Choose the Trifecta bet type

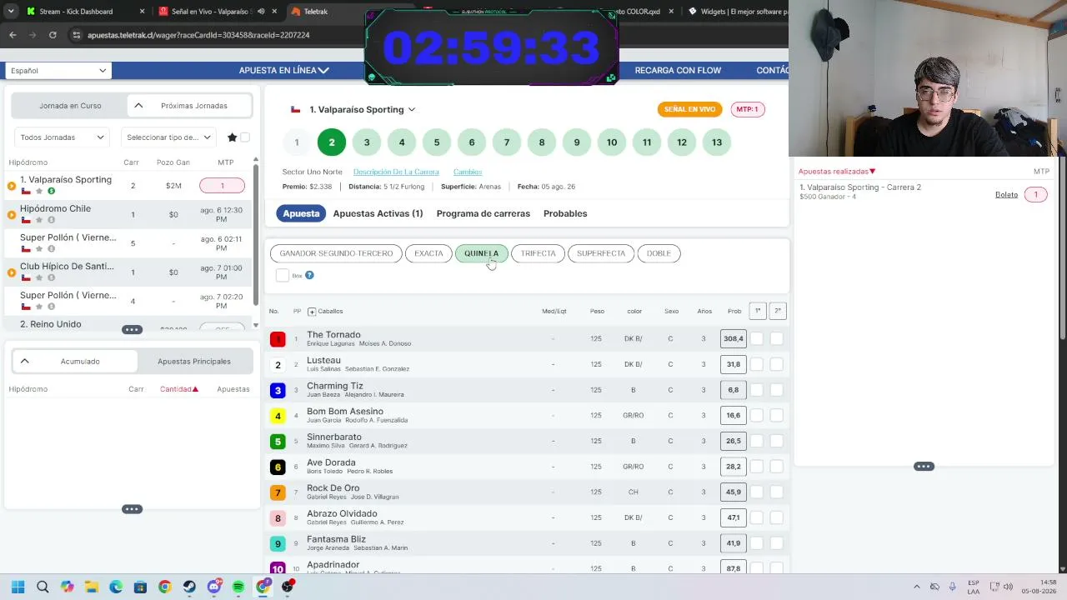point(538,253)
